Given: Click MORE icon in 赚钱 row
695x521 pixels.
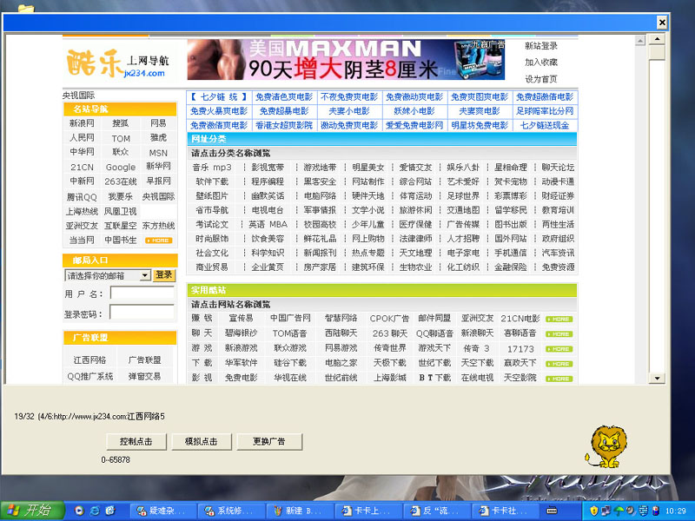Looking at the screenshot, I should 559,319.
